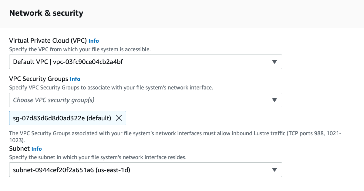This screenshot has width=364, height=191.
Task: Expand the Choose VPC security group(s) dropdown
Action: coord(146,100)
